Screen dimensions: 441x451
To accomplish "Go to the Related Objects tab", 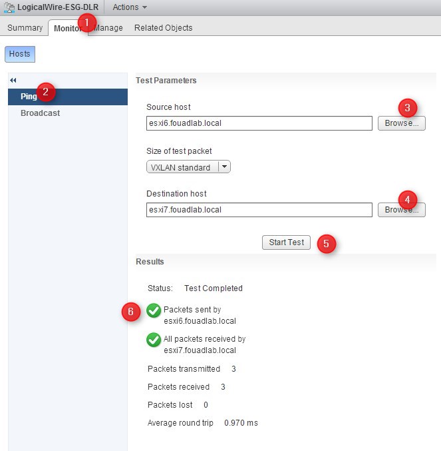I will 163,28.
